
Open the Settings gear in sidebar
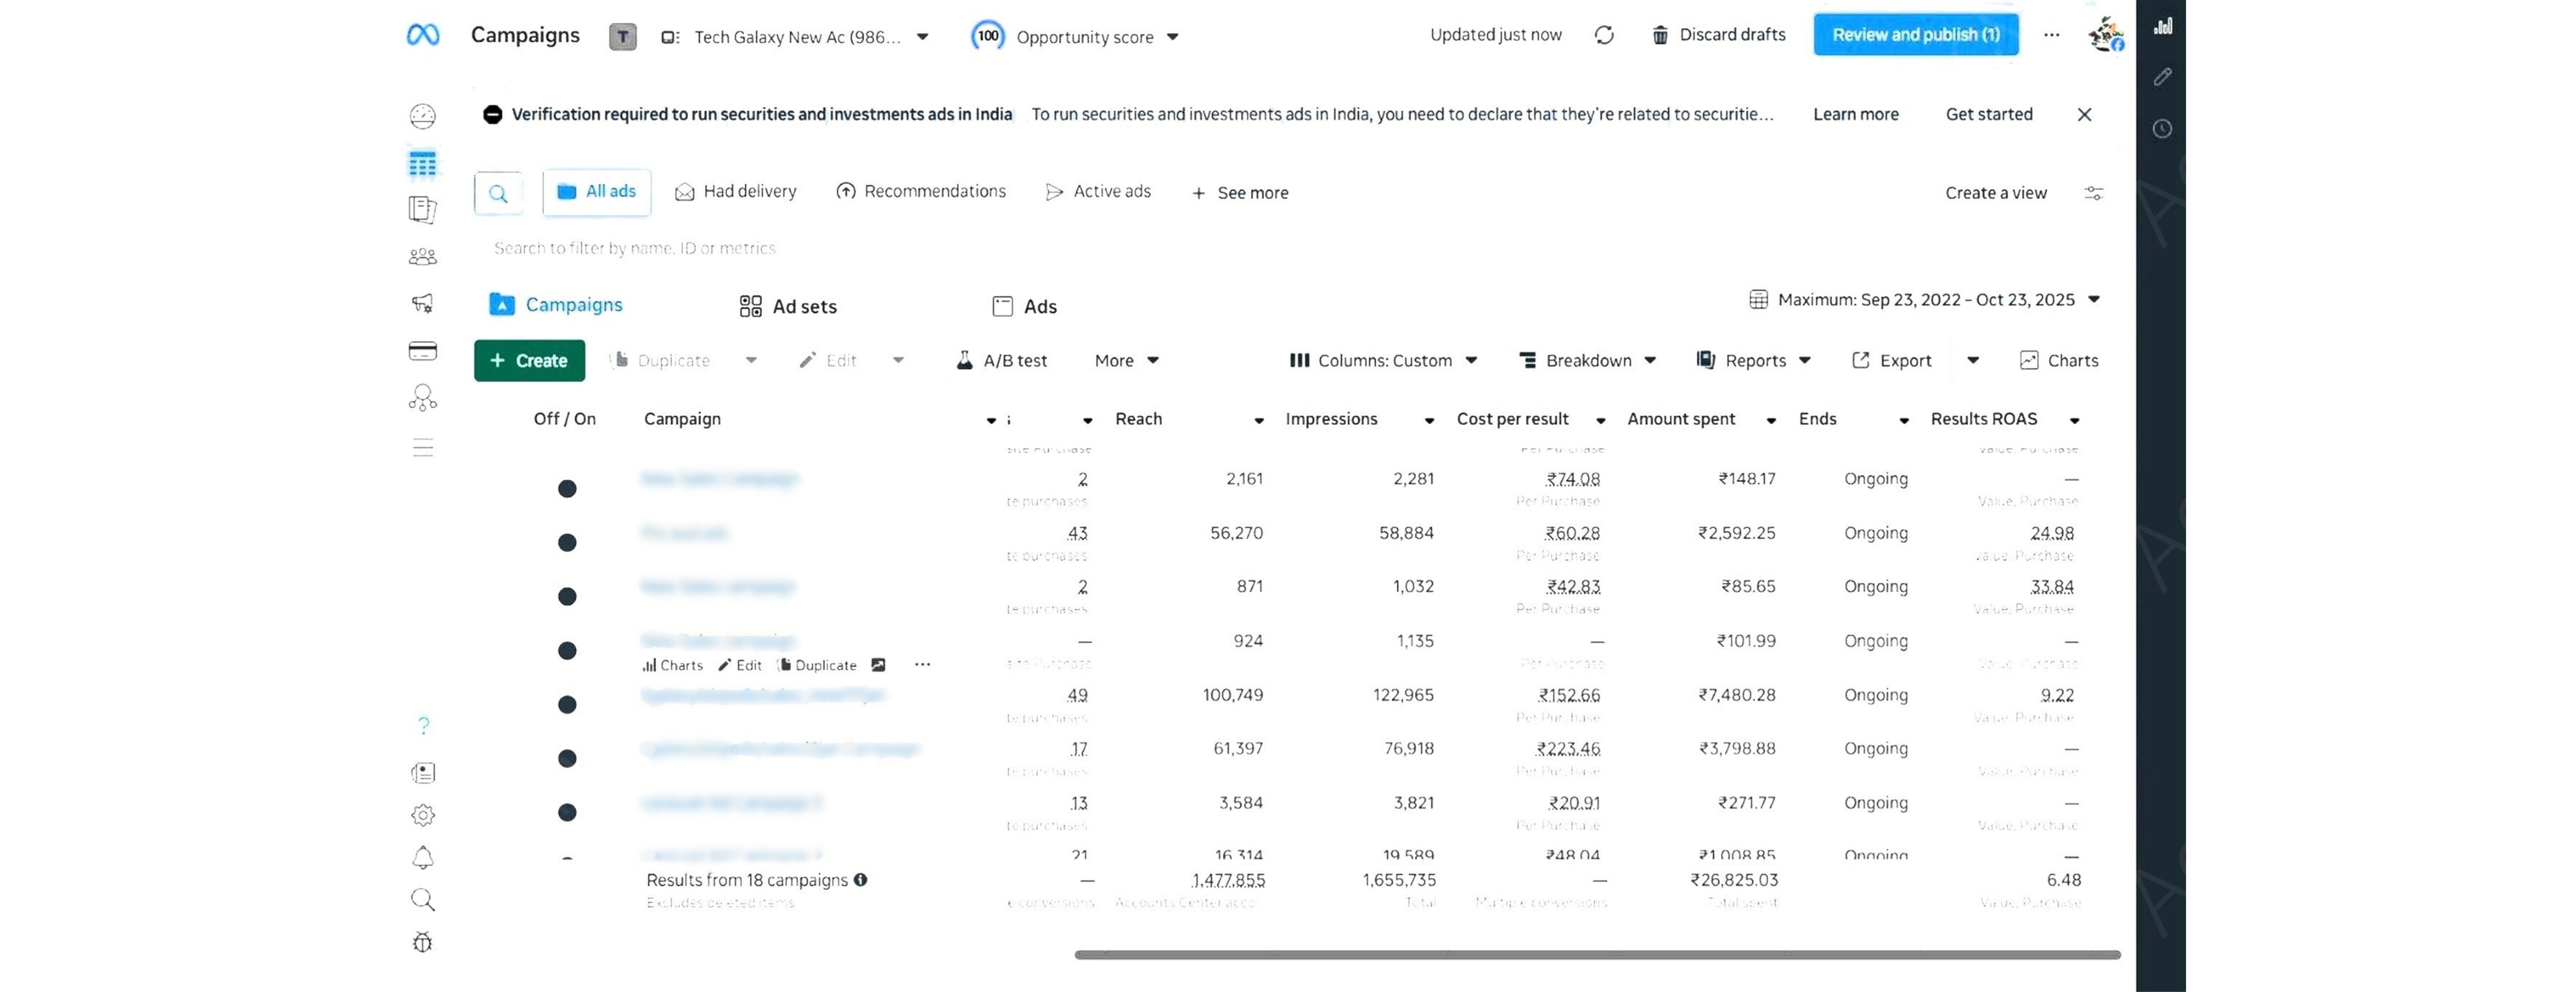coord(423,815)
